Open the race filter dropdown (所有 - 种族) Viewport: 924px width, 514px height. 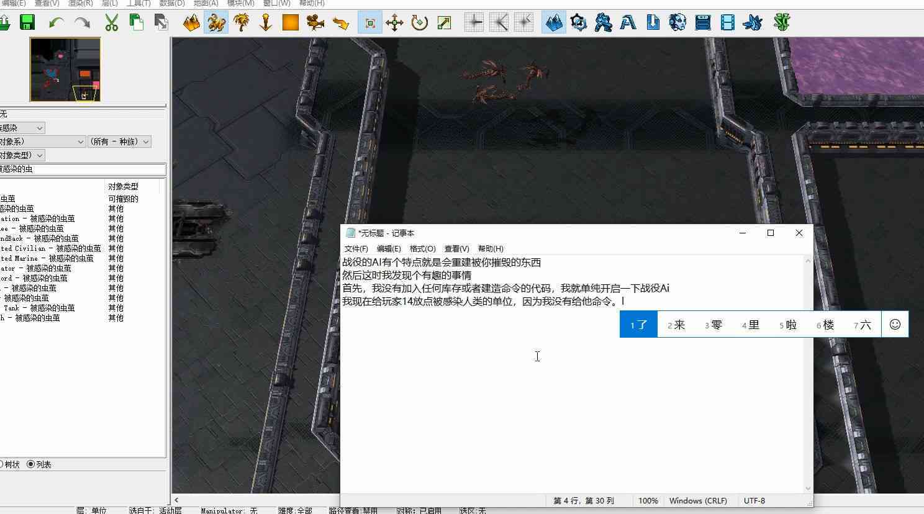pyautogui.click(x=119, y=142)
